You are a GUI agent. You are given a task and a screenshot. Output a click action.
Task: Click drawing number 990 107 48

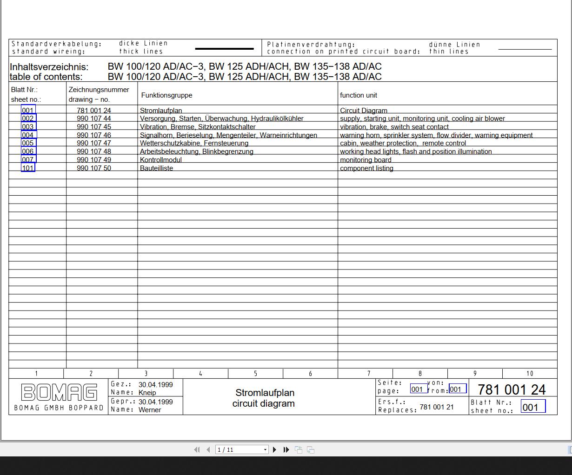coord(94,152)
